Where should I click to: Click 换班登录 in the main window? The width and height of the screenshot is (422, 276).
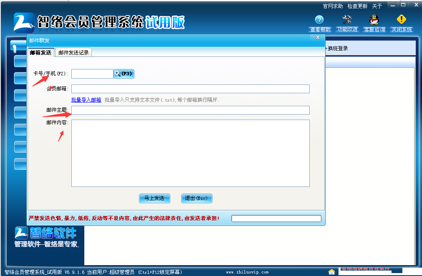(338, 49)
